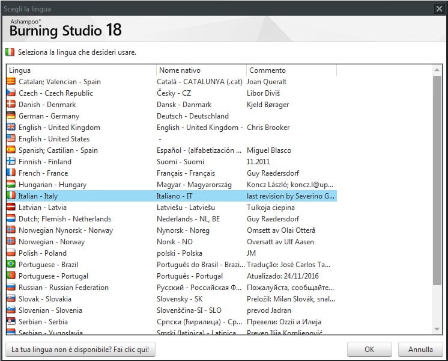The height and width of the screenshot is (361, 448).
Task: Click the vertical scrollbar thumb
Action: (x=437, y=180)
